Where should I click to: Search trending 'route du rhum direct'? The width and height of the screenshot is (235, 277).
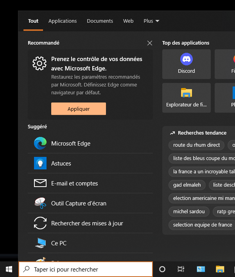196,145
